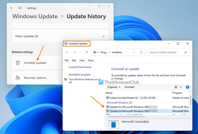Image resolution: width=198 pixels, height=134 pixels.
Task: Click Adobe Acrobat in the Program column
Action: [180, 98]
